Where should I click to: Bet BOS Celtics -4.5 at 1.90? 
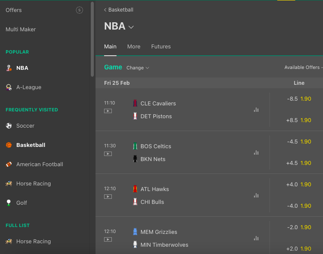(x=299, y=142)
